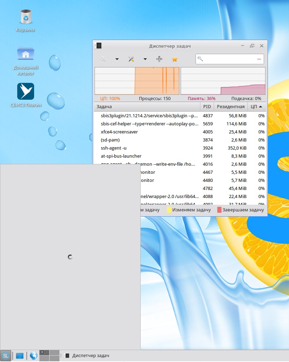Launch the web browser globe in taskbar
This screenshot has height=362, width=289.
pyautogui.click(x=33, y=356)
